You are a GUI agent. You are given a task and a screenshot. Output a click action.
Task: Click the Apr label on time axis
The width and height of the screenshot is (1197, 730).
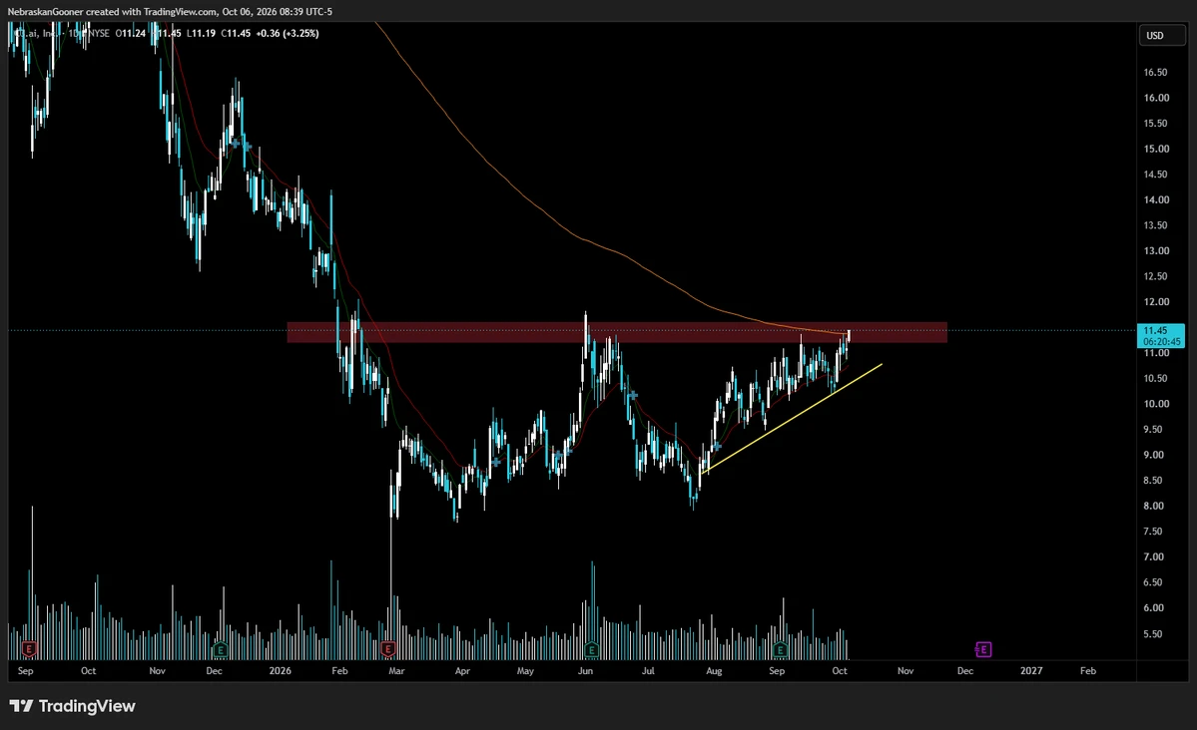(462, 671)
